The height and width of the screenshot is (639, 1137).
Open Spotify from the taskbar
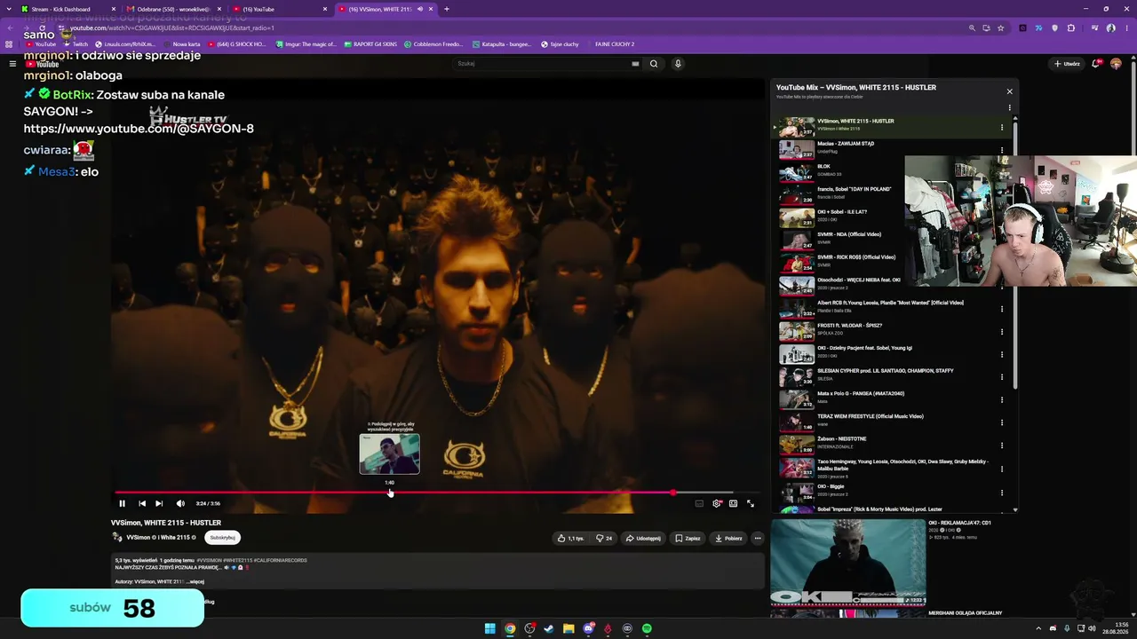pyautogui.click(x=647, y=629)
